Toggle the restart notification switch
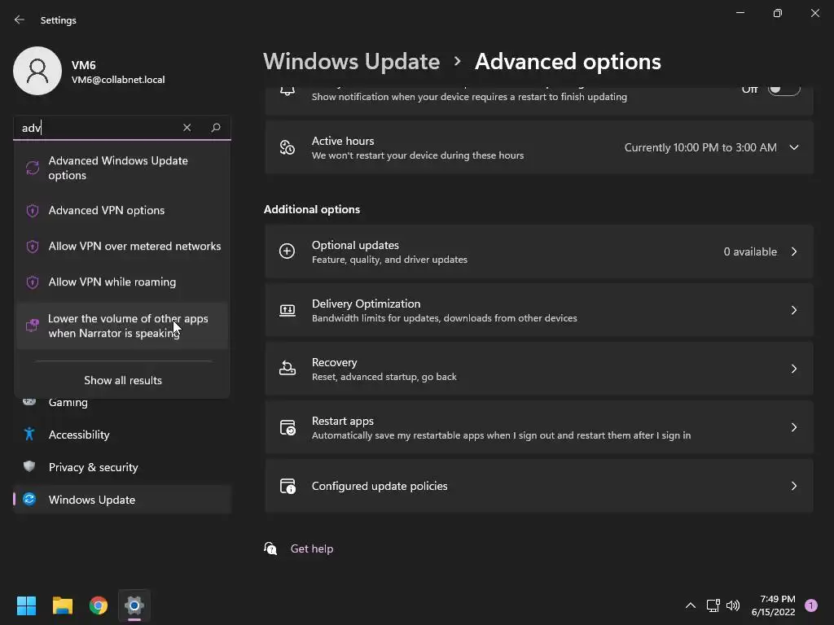Viewport: 834px width, 625px height. (784, 90)
